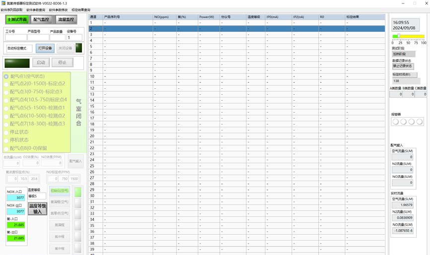Click the 产品序列号 column header

coord(128,17)
